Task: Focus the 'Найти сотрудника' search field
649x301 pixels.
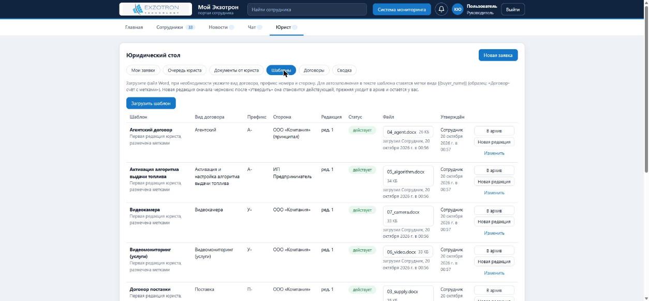Action: point(307,9)
